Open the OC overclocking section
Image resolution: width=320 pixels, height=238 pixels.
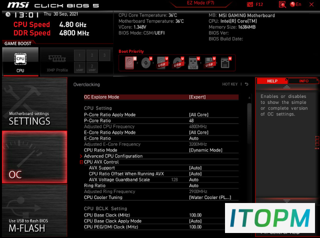(x=34, y=157)
